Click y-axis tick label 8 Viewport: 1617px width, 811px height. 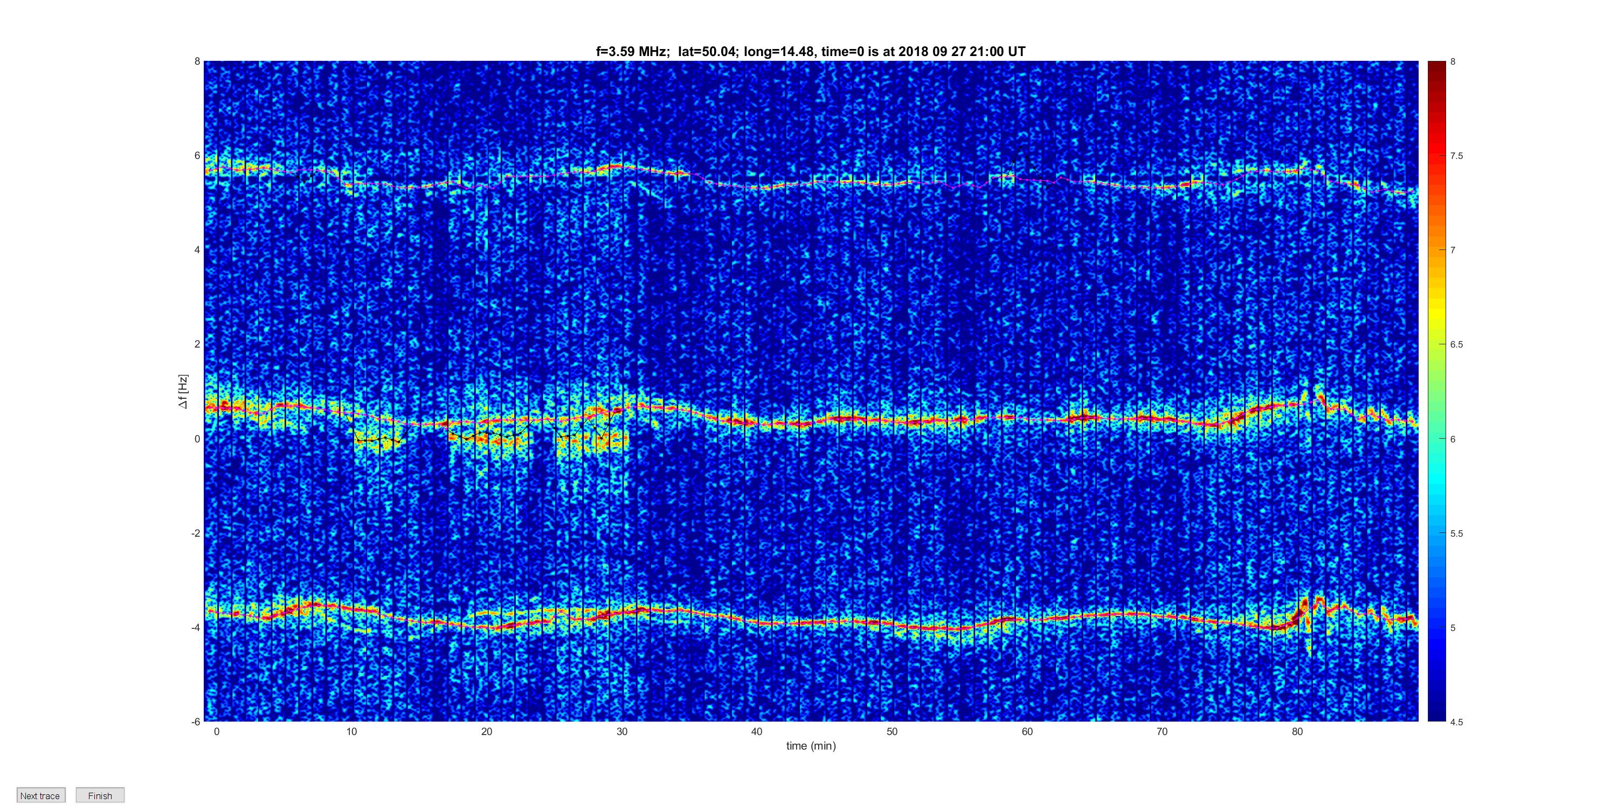[197, 61]
